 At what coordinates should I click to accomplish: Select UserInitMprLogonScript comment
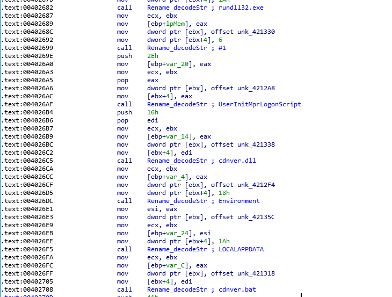coord(259,104)
